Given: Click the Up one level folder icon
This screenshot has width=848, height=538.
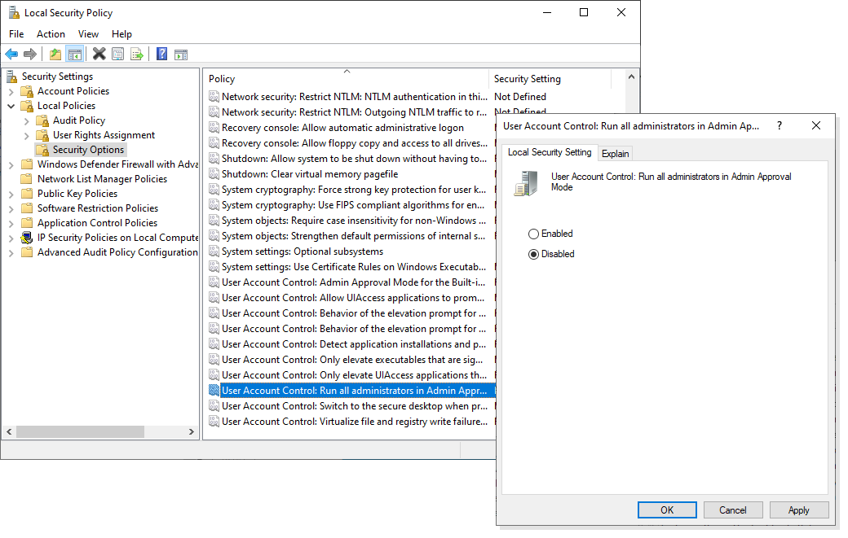Looking at the screenshot, I should pyautogui.click(x=55, y=54).
